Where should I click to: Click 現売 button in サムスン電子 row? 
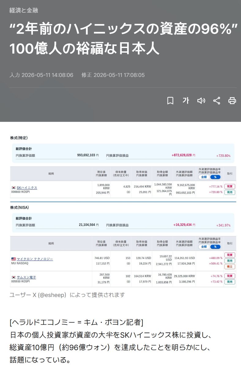click(230, 282)
